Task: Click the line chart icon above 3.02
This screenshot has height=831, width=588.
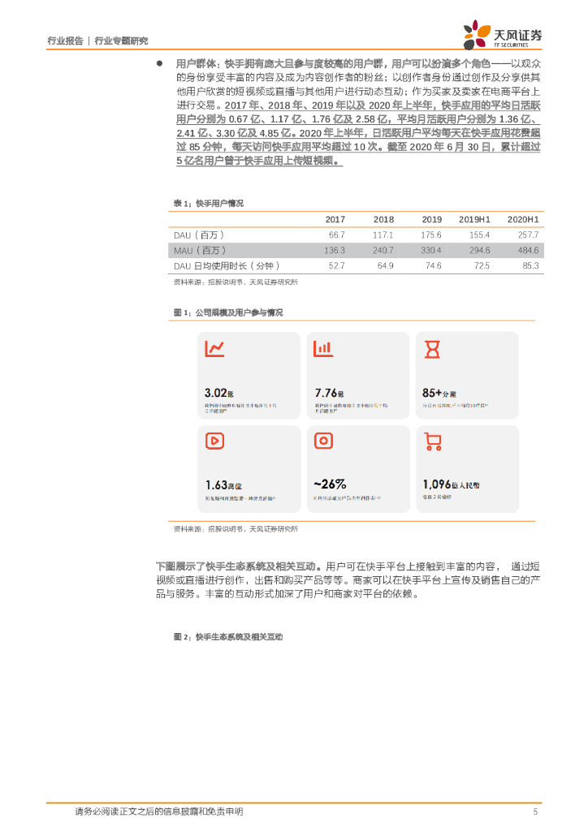Action: (x=214, y=348)
